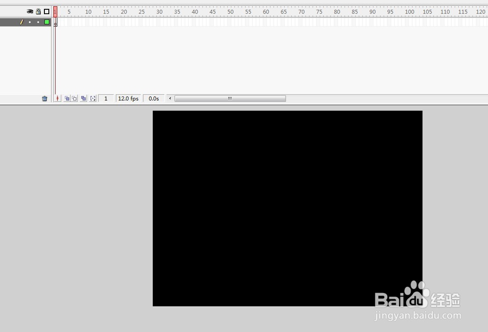Toggle the layer's lock dot under the padlock
The image size is (488, 332).
tap(38, 22)
